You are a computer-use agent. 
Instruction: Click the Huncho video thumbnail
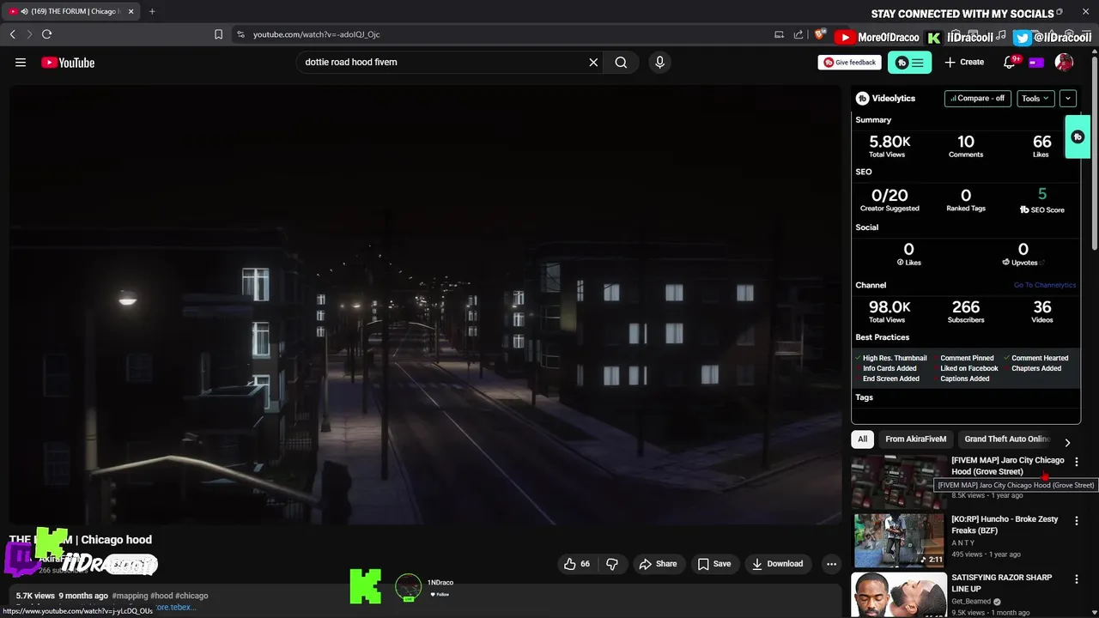coord(898,540)
